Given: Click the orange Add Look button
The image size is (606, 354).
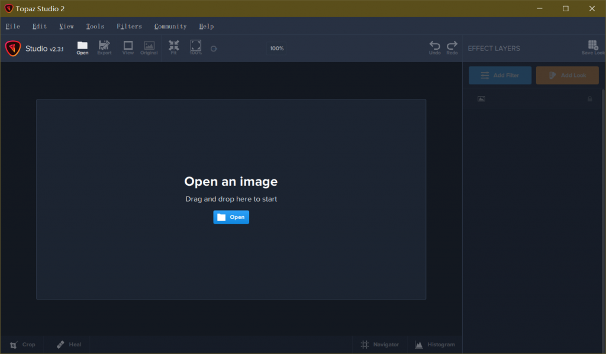Looking at the screenshot, I should tap(567, 75).
